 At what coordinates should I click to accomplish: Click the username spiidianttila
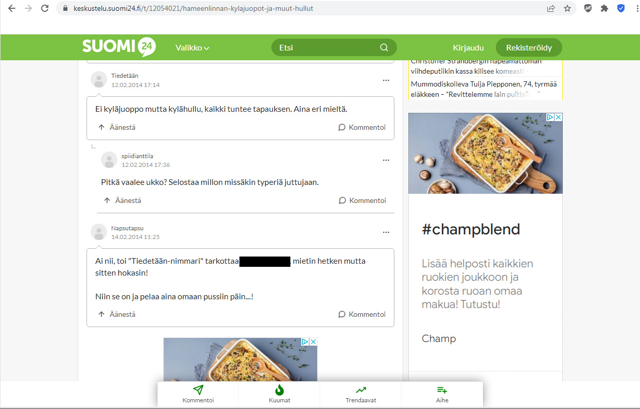[x=137, y=156]
